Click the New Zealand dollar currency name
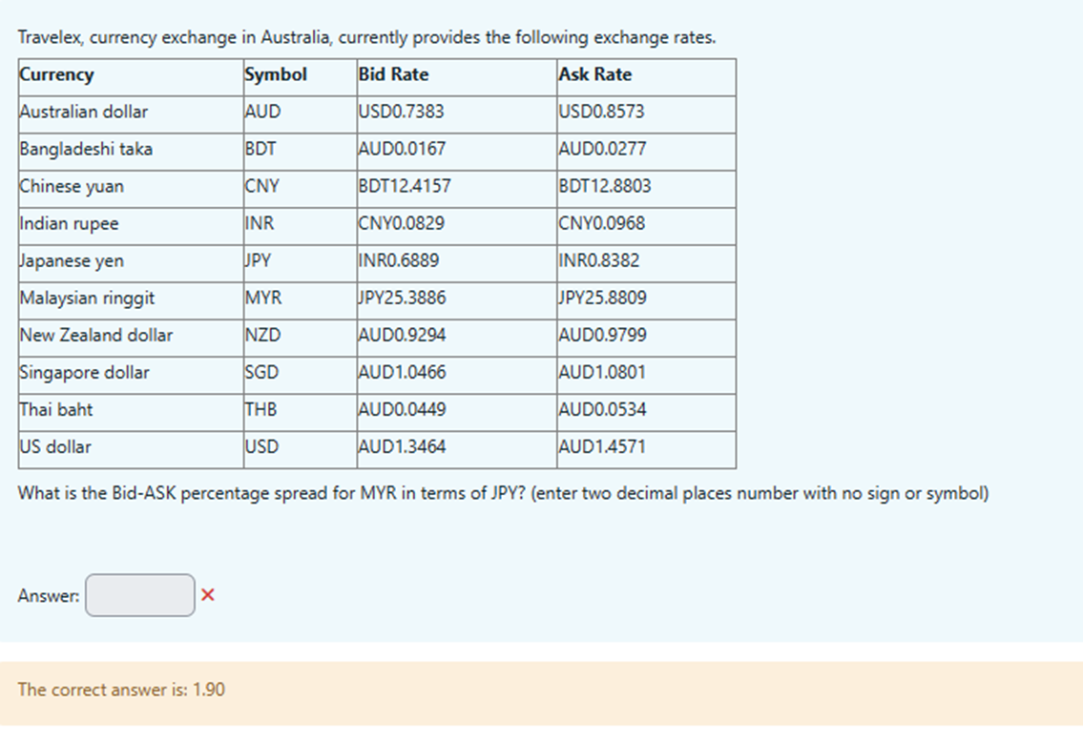The image size is (1083, 742). tap(96, 335)
